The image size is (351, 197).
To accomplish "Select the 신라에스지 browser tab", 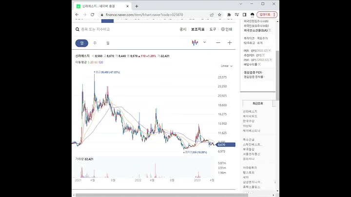I will point(102,6).
